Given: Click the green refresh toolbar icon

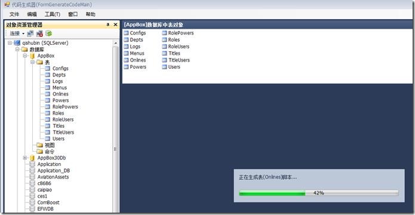Looking at the screenshot, I should click(x=48, y=33).
